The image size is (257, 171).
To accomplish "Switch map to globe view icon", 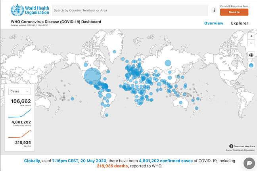I will (251, 55).
